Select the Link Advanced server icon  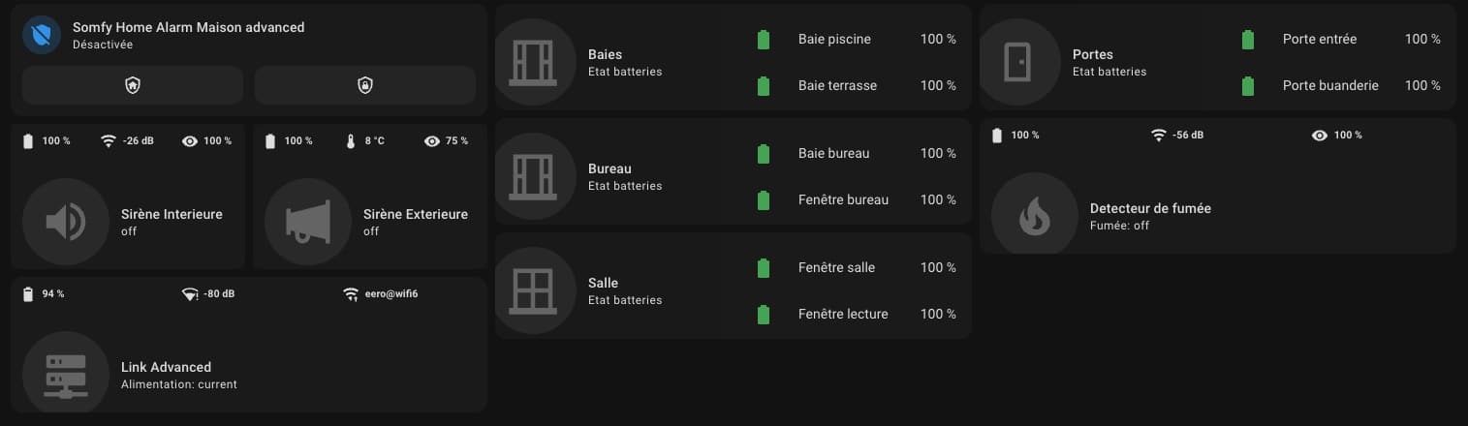65,375
